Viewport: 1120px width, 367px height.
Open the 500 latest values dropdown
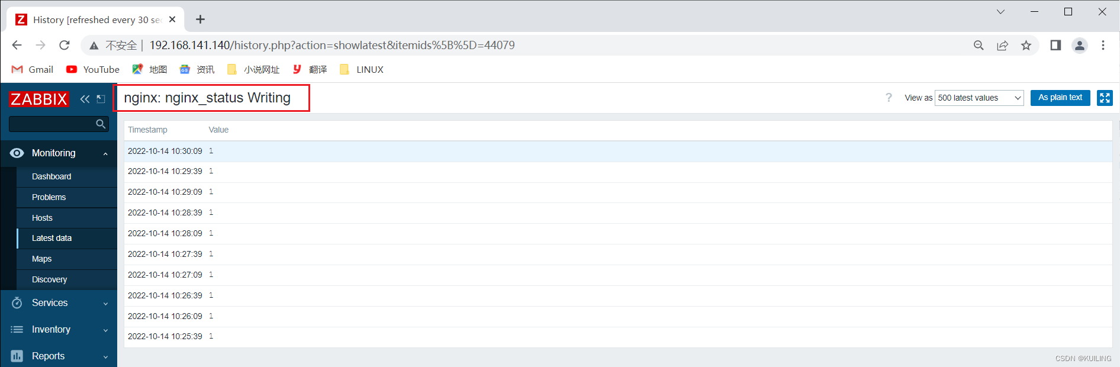979,98
